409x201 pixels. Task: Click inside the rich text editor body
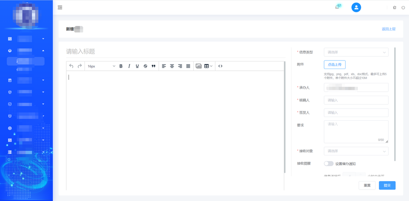pos(175,130)
